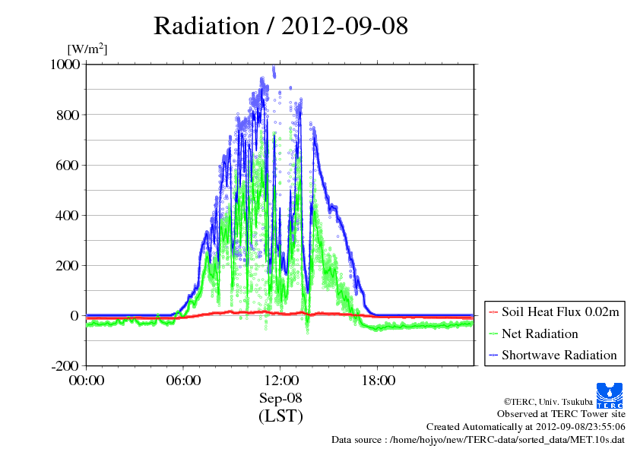640x452 pixels.
Task: Click the y-axis value '1000'
Action: pos(65,64)
